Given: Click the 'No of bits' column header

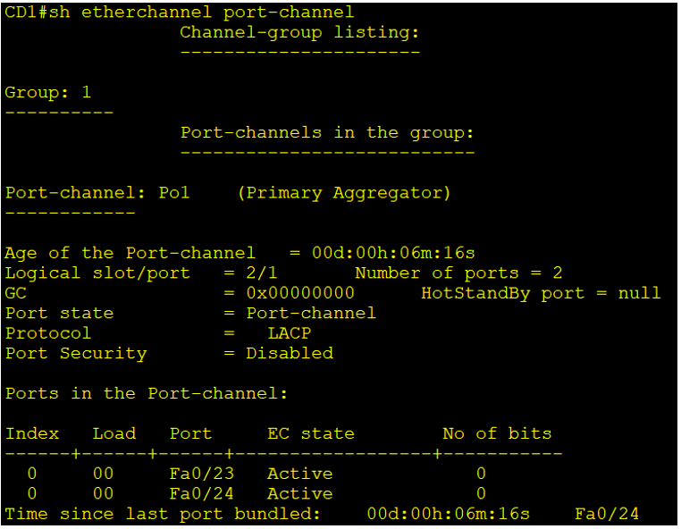Looking at the screenshot, I should coord(497,433).
